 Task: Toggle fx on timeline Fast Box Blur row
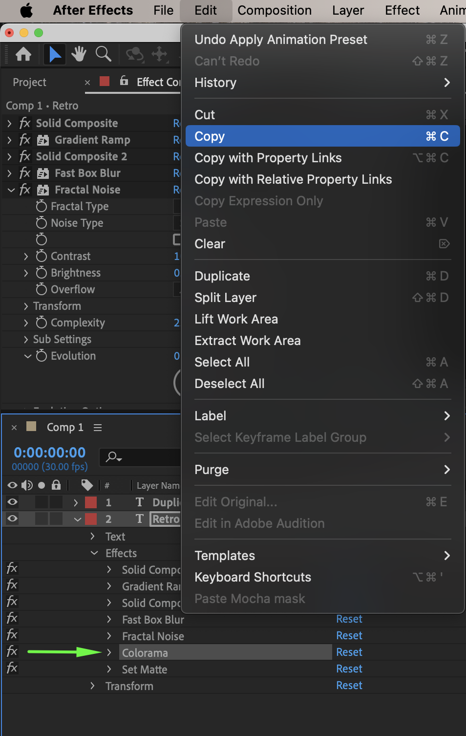[12, 618]
